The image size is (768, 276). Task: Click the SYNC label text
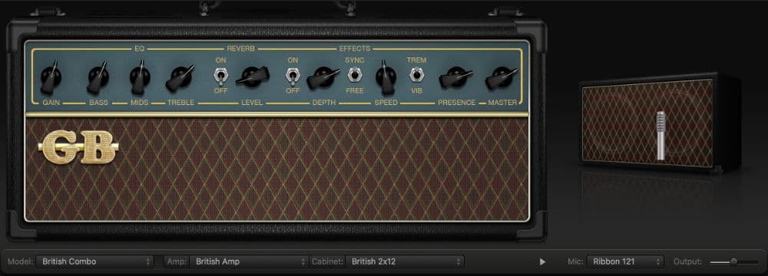[x=355, y=61]
